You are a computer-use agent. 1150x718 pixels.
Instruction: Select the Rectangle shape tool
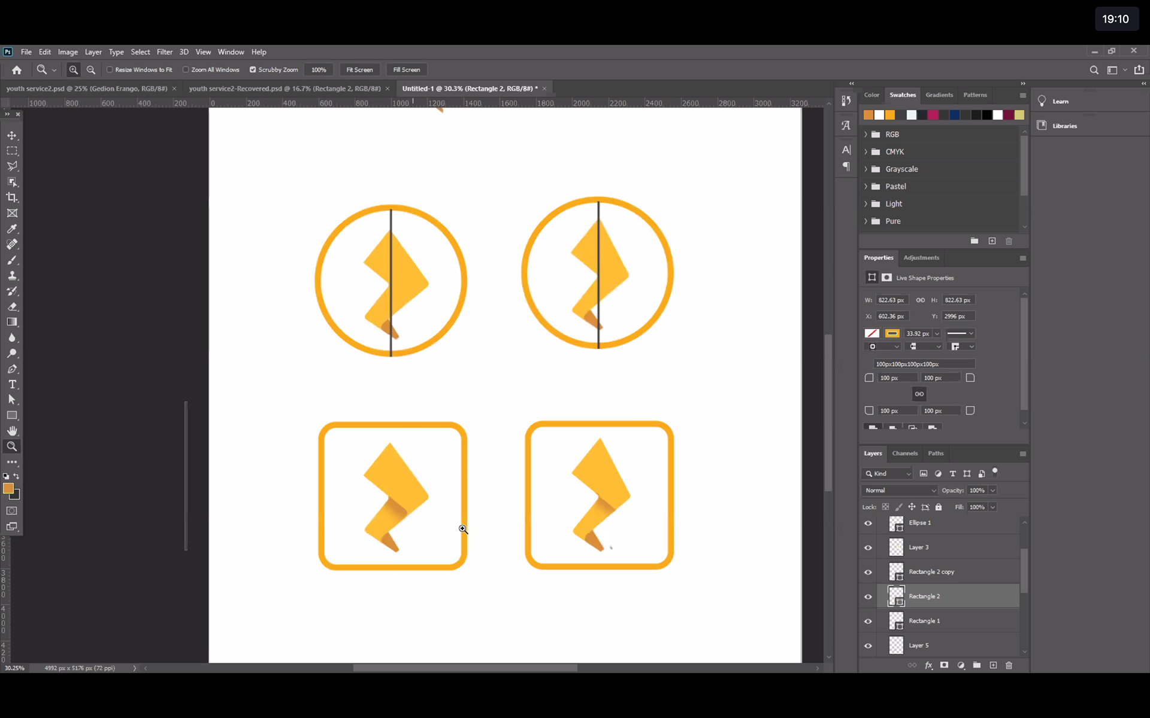click(12, 415)
